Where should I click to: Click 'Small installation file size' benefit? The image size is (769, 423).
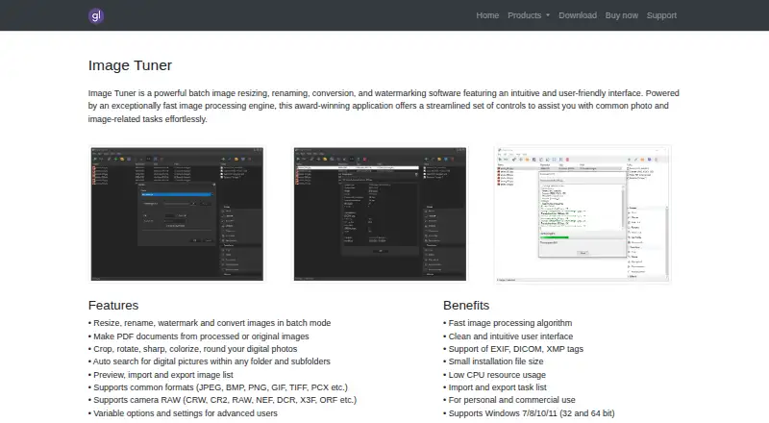click(493, 361)
